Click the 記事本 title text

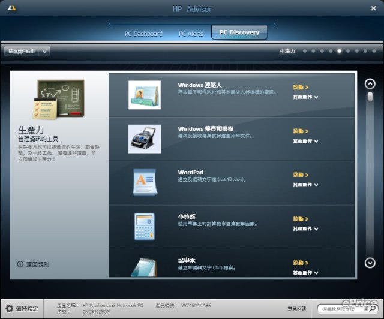pyautogui.click(x=187, y=260)
